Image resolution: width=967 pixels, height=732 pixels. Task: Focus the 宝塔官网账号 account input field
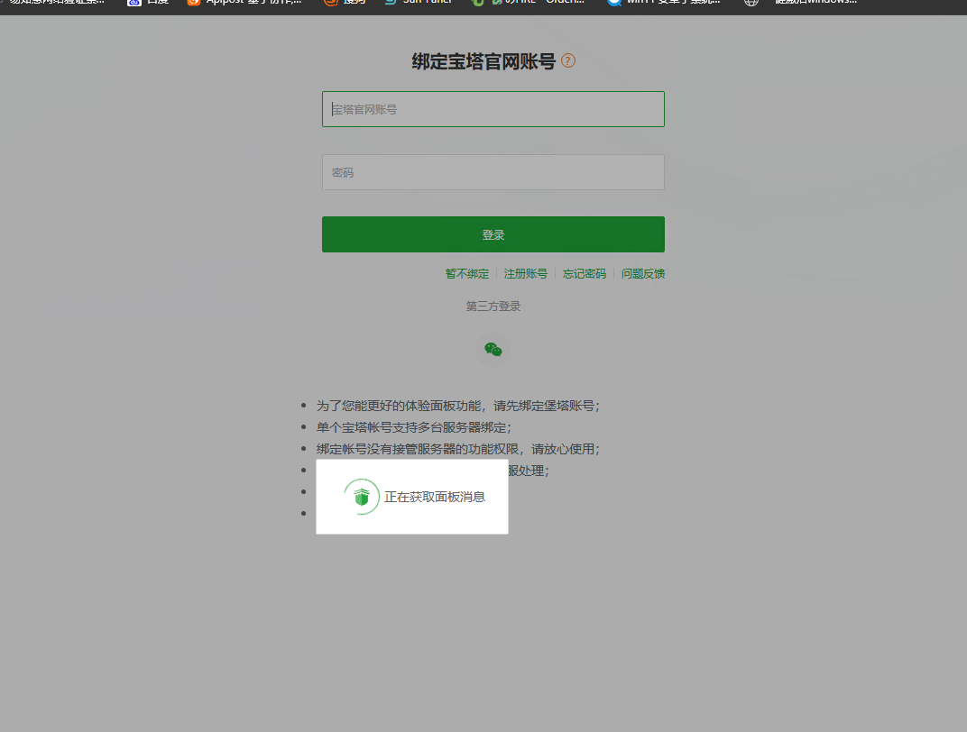click(493, 109)
